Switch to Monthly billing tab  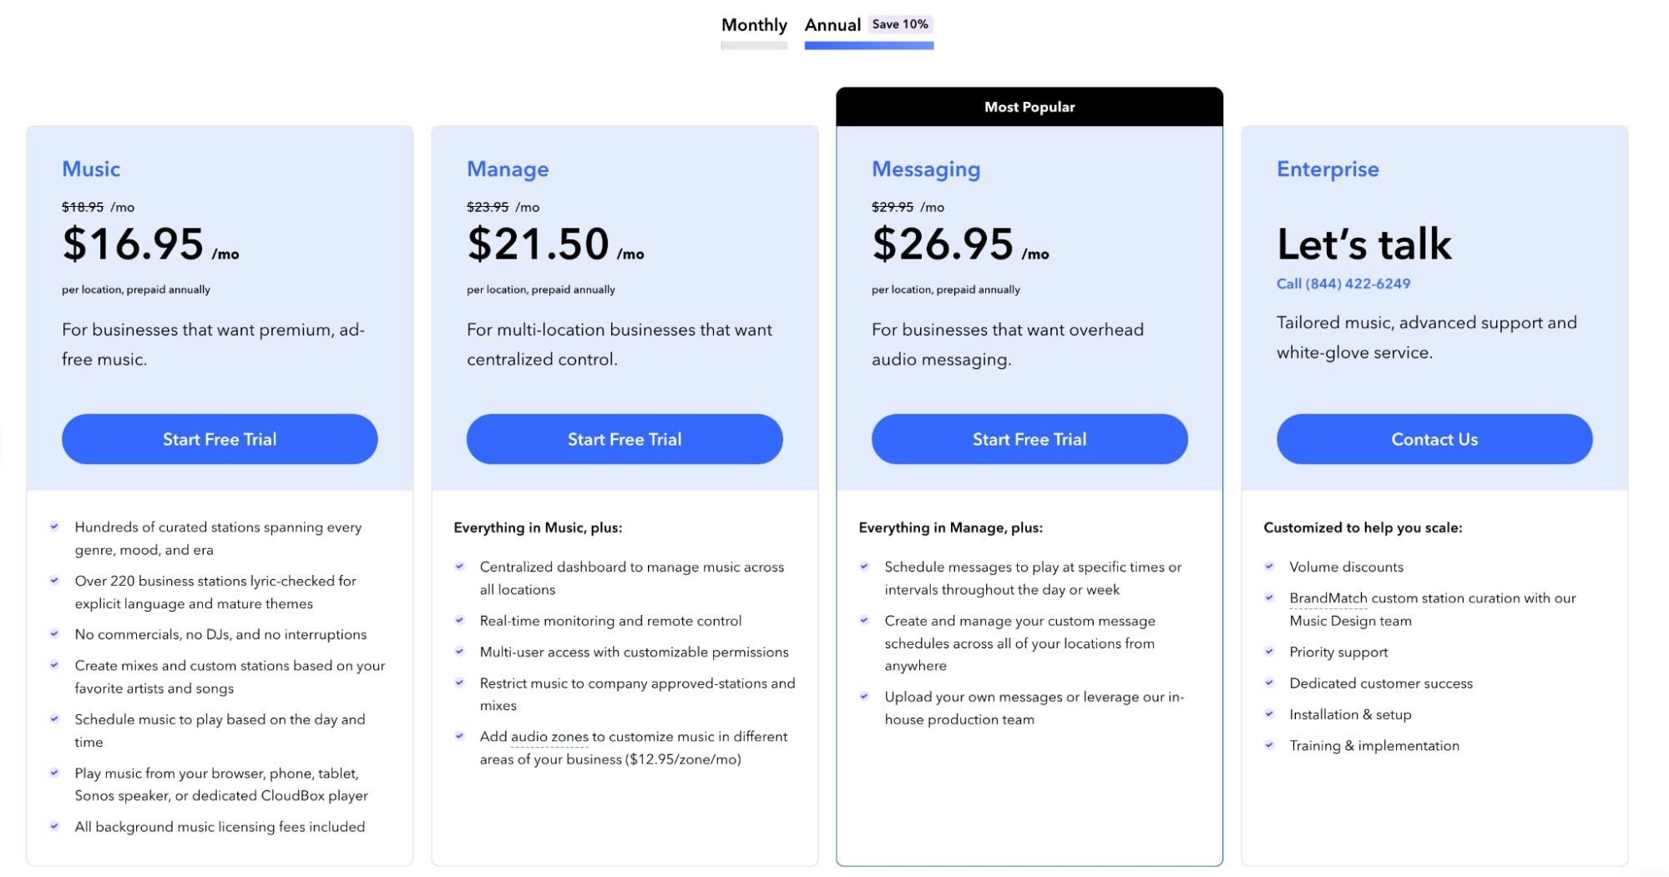tap(754, 26)
